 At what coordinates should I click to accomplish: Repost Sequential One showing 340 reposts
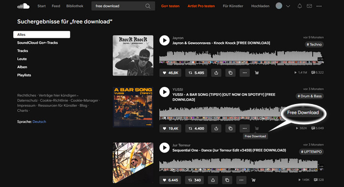point(195,180)
